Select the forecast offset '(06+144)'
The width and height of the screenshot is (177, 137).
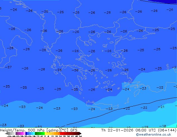point(167,130)
